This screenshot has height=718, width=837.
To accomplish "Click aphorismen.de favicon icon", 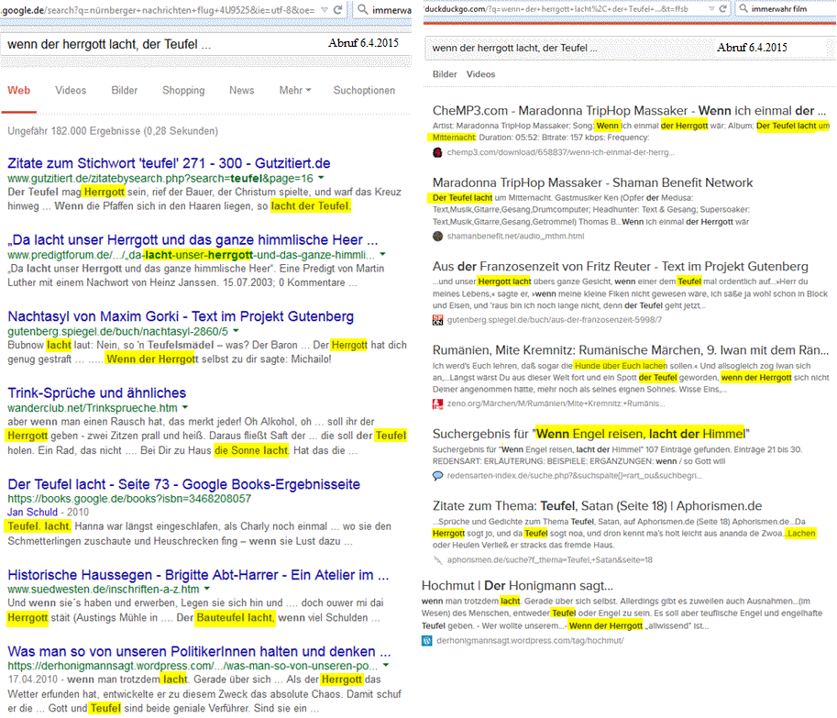I will 437,560.
